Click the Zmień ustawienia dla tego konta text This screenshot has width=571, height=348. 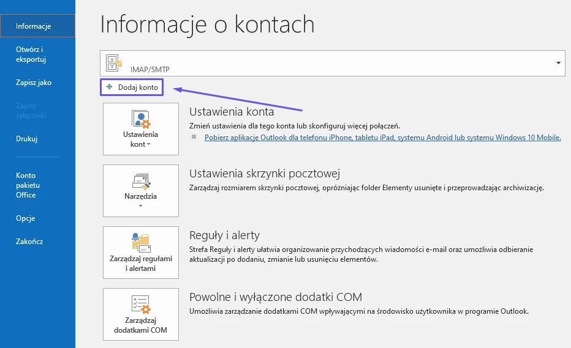click(x=295, y=126)
